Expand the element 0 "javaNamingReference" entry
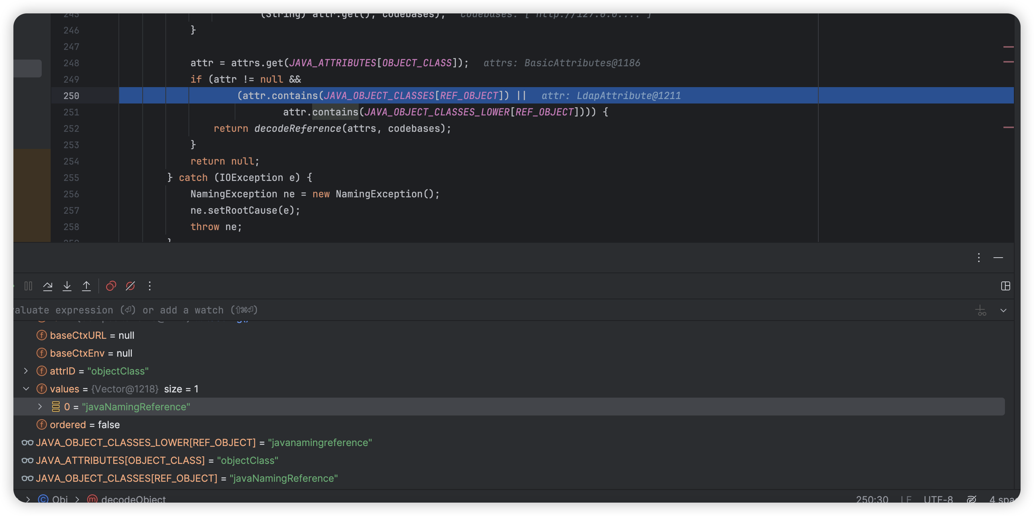This screenshot has height=516, width=1034. (40, 407)
